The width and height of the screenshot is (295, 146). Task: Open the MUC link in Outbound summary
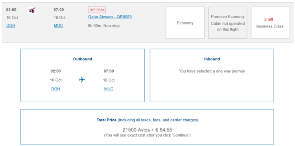[x=109, y=89]
